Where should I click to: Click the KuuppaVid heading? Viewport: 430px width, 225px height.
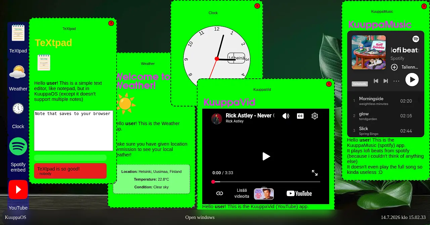point(229,102)
